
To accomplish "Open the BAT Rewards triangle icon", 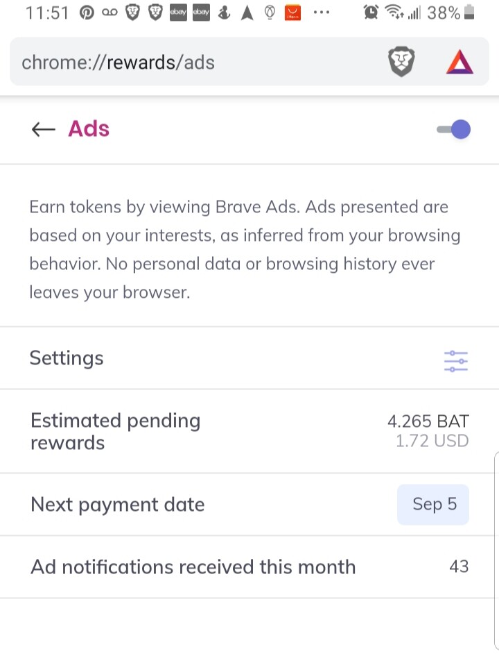I will (x=459, y=62).
